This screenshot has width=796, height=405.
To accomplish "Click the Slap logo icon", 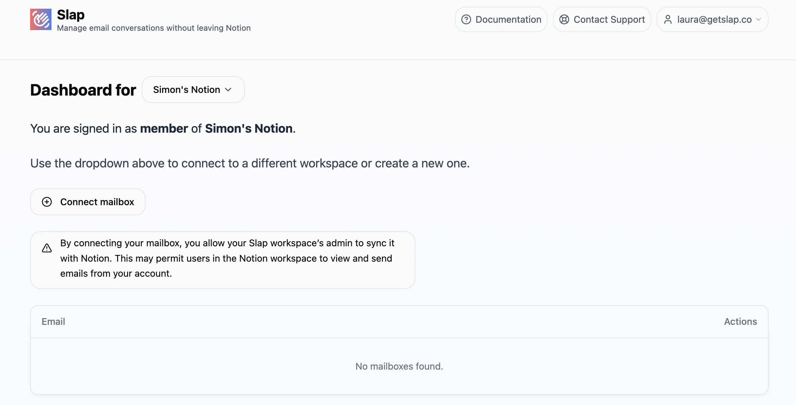I will 41,19.
